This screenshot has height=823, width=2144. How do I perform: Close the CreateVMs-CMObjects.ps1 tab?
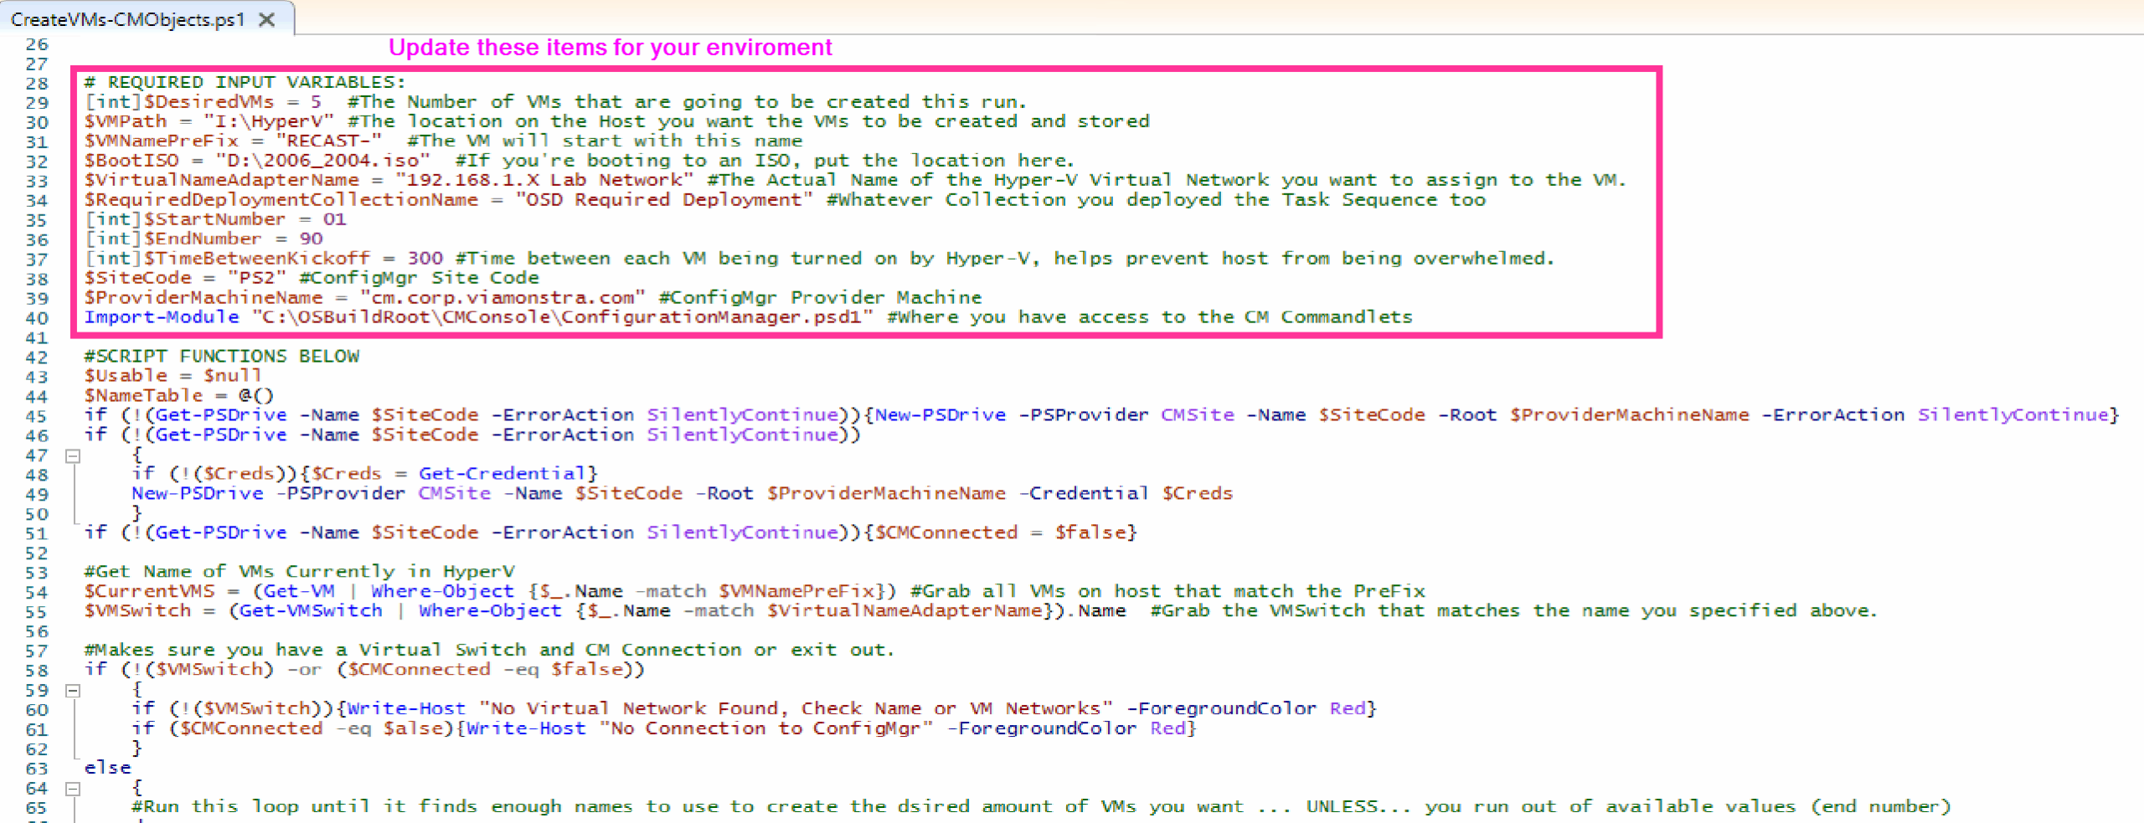tap(266, 21)
